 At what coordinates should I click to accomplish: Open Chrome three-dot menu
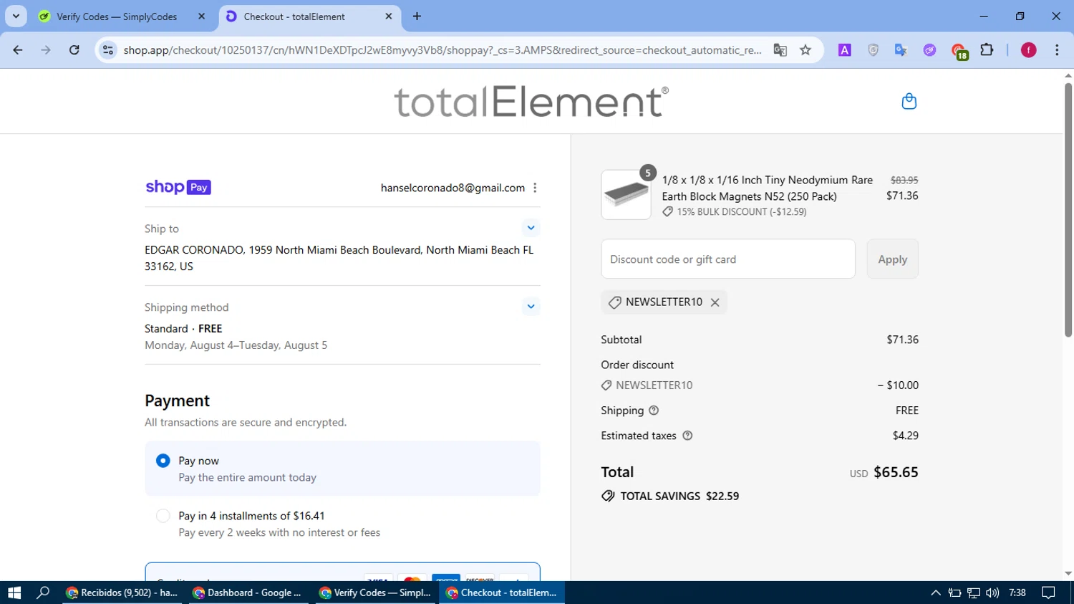pyautogui.click(x=1057, y=50)
